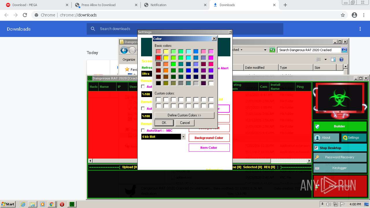The width and height of the screenshot is (370, 208).
Task: Click Chrome address bar
Action: pyautogui.click(x=185, y=15)
